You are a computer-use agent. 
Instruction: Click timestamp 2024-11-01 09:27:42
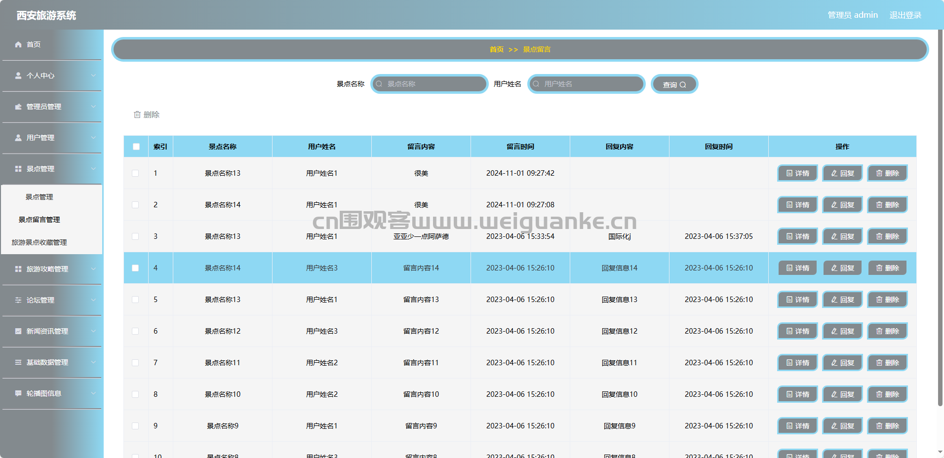520,173
